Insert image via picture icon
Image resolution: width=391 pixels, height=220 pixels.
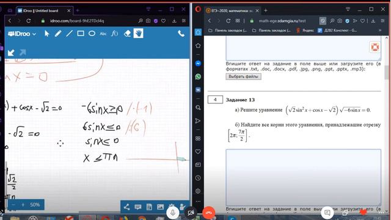160,207
